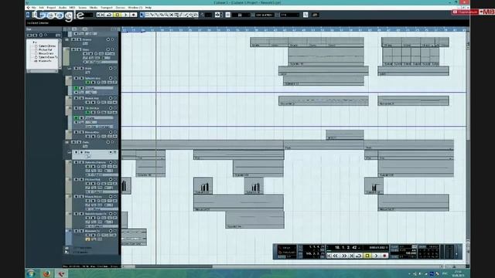Toggle the Cycle loop button in transport panel
The width and height of the screenshot is (495, 278).
(359, 256)
